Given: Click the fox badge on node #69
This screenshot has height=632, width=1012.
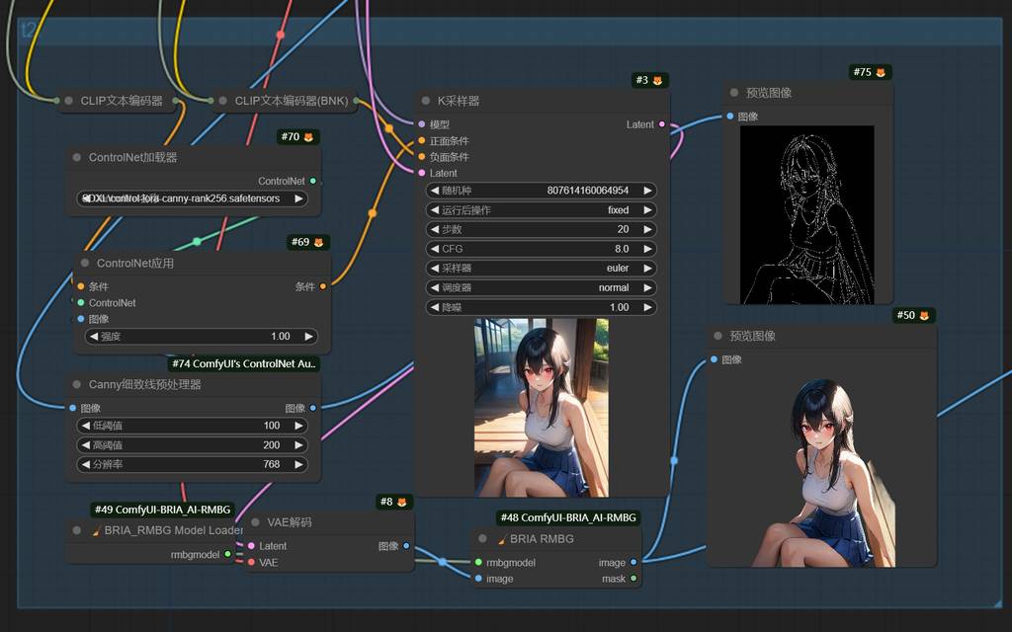Looking at the screenshot, I should (x=318, y=242).
